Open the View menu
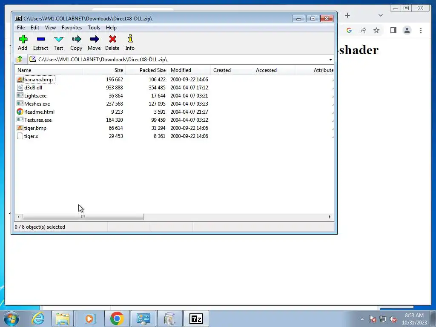The width and height of the screenshot is (436, 327). [x=50, y=28]
